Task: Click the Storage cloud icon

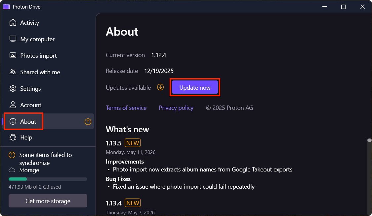Action: [x=12, y=170]
